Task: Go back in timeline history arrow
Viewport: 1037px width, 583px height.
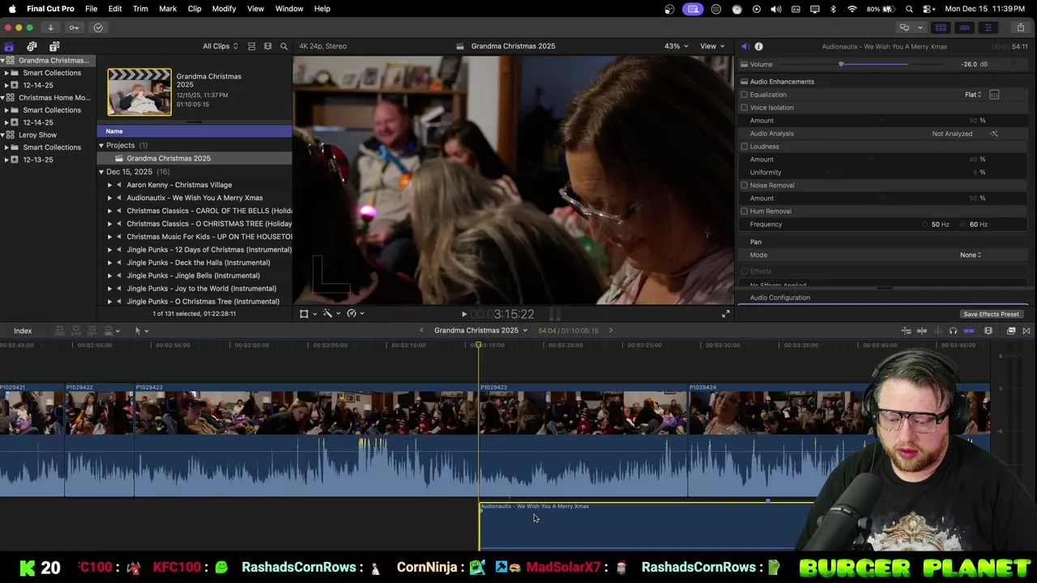Action: pos(421,330)
